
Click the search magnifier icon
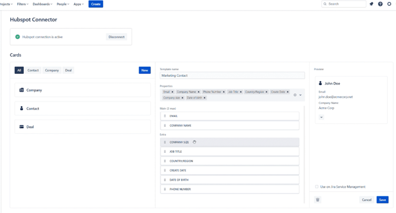325,4
